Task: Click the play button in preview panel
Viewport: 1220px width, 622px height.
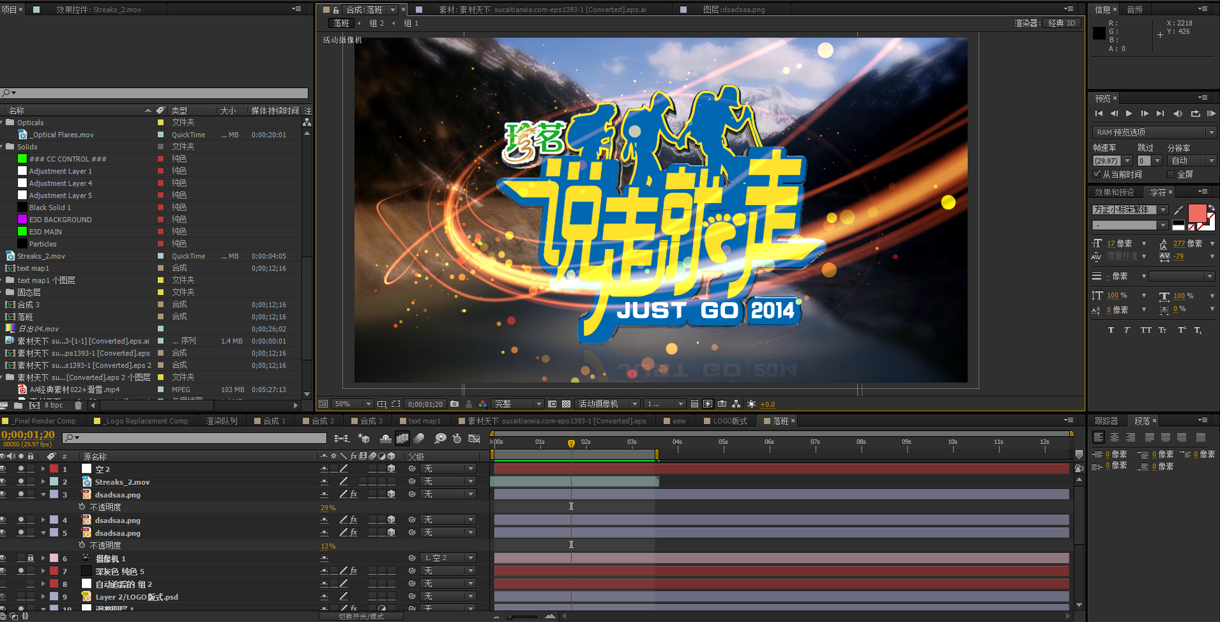Action: point(1129,114)
